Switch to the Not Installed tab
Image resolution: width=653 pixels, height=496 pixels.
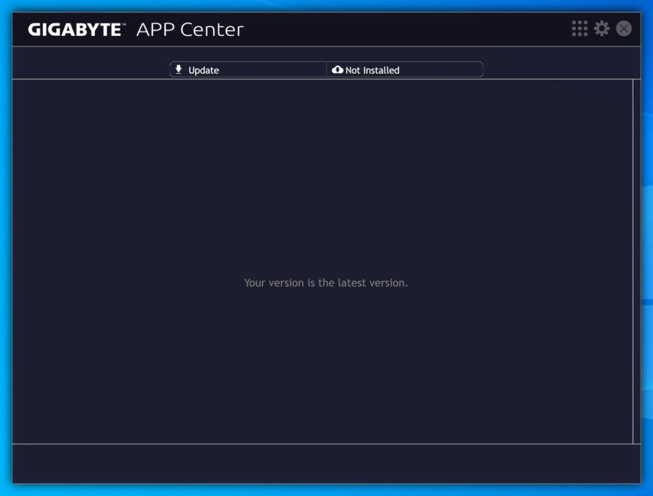point(405,70)
